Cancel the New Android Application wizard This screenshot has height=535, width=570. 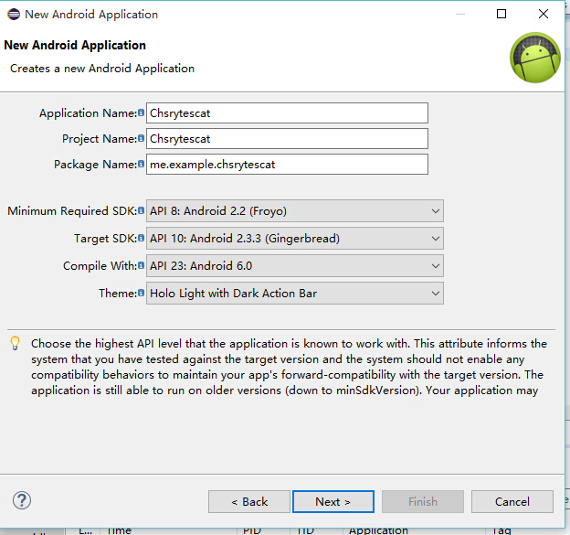(x=512, y=501)
